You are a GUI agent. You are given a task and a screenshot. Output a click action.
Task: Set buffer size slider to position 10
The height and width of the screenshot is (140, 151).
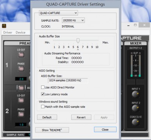pyautogui.click(x=97, y=47)
